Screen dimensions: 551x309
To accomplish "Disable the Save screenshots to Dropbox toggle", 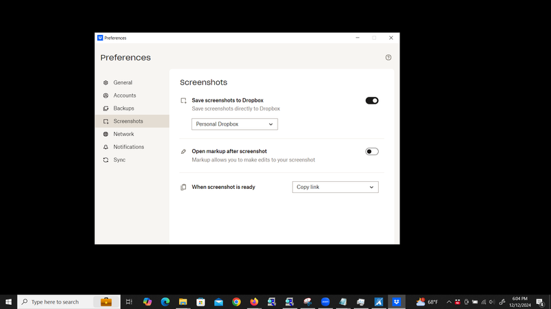I will [x=372, y=100].
